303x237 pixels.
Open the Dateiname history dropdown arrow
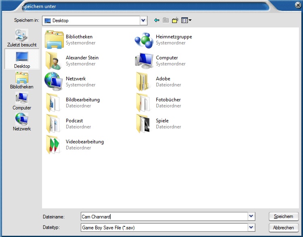pos(252,217)
